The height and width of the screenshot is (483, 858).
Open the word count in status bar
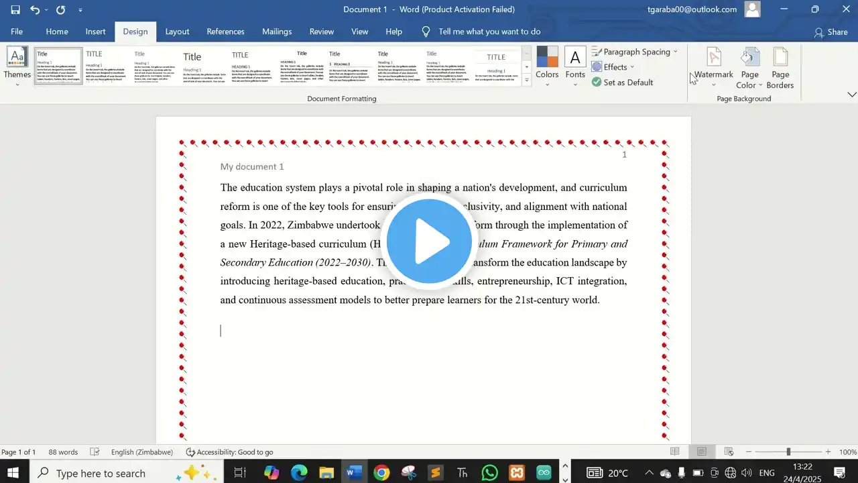tap(63, 452)
